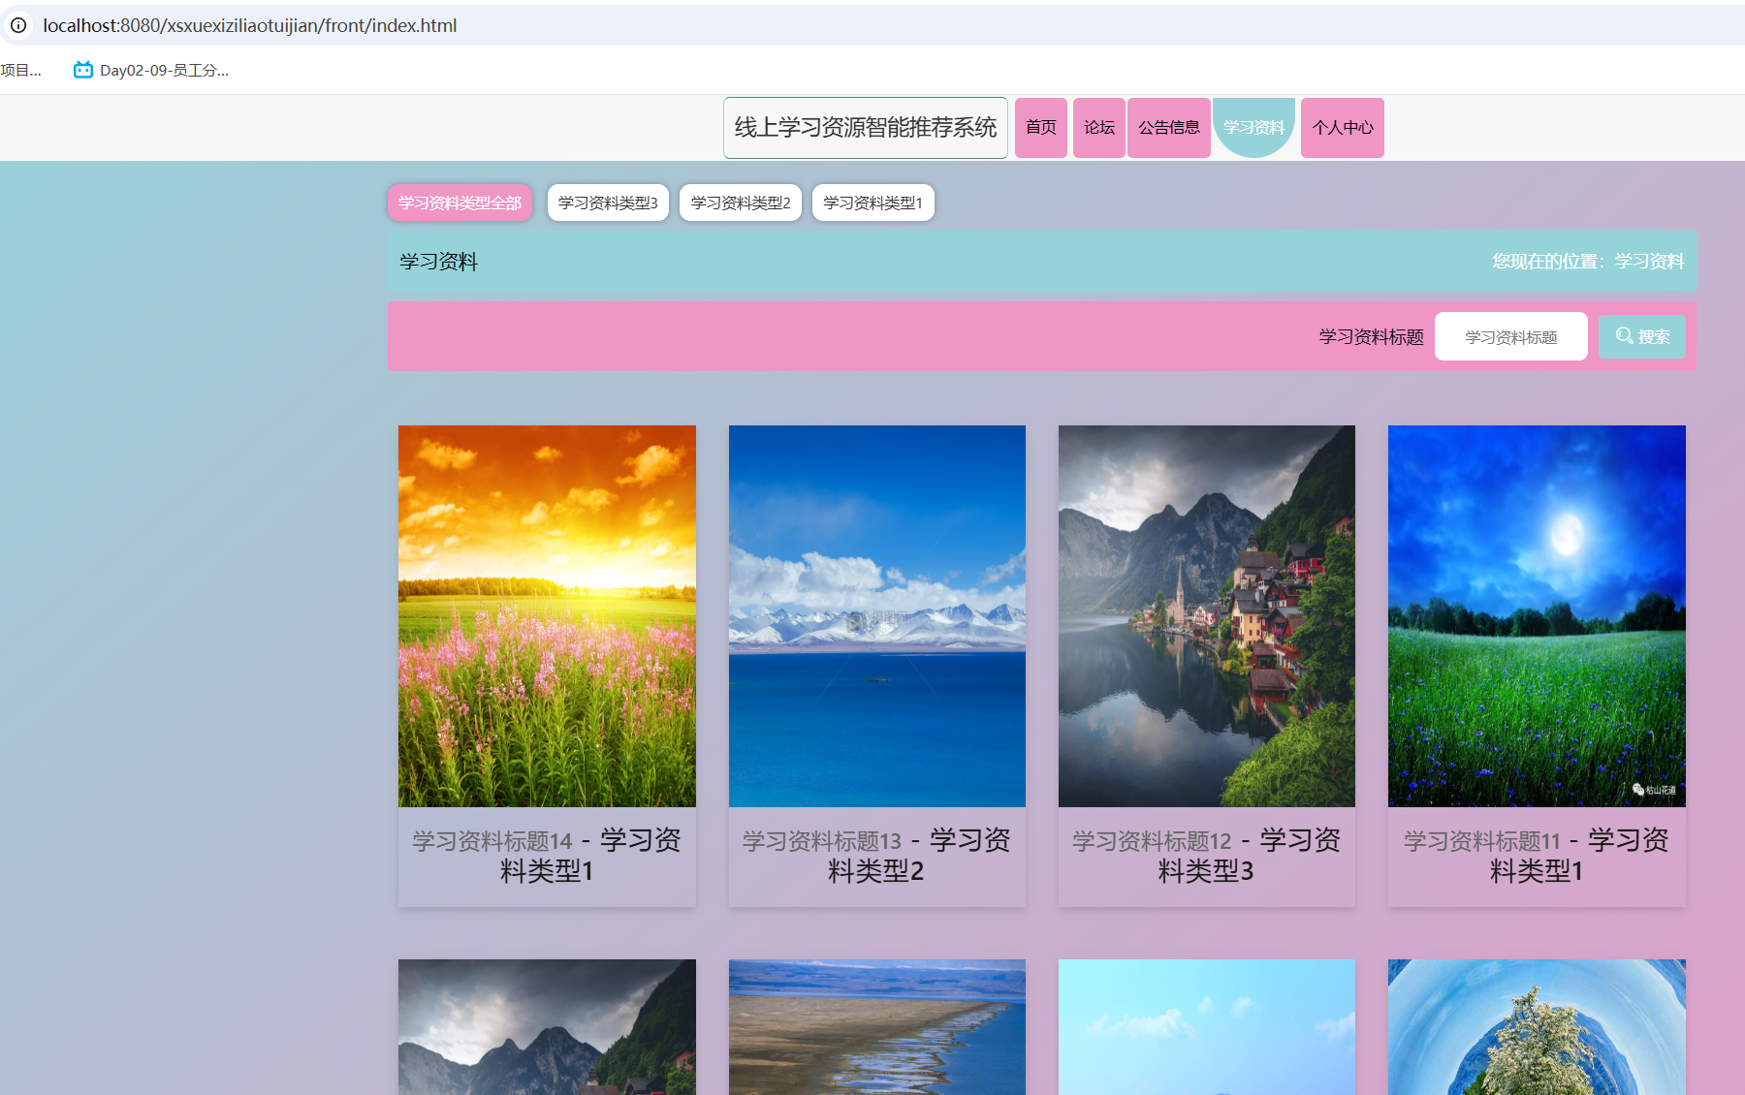Filter by 学习资料类型全部

click(x=460, y=203)
